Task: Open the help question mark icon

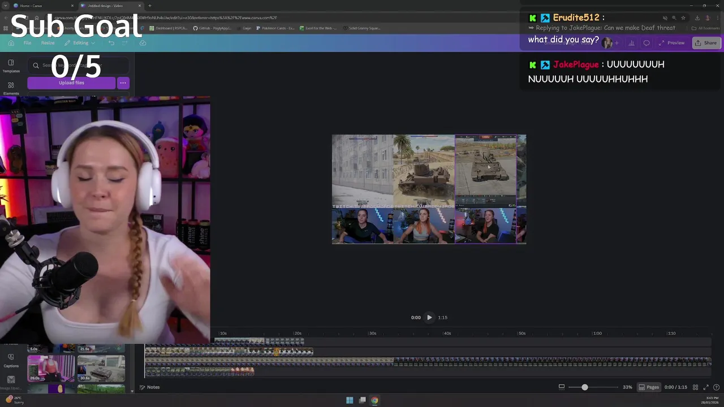Action: pos(716,387)
